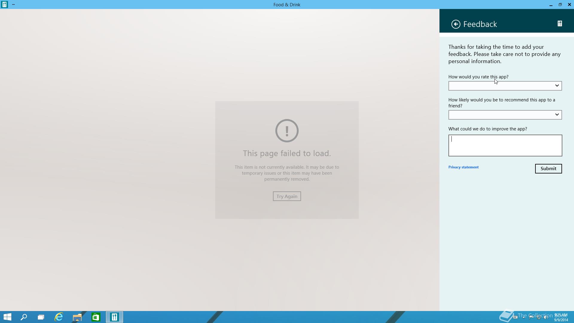Open network status tray icon

[539, 317]
